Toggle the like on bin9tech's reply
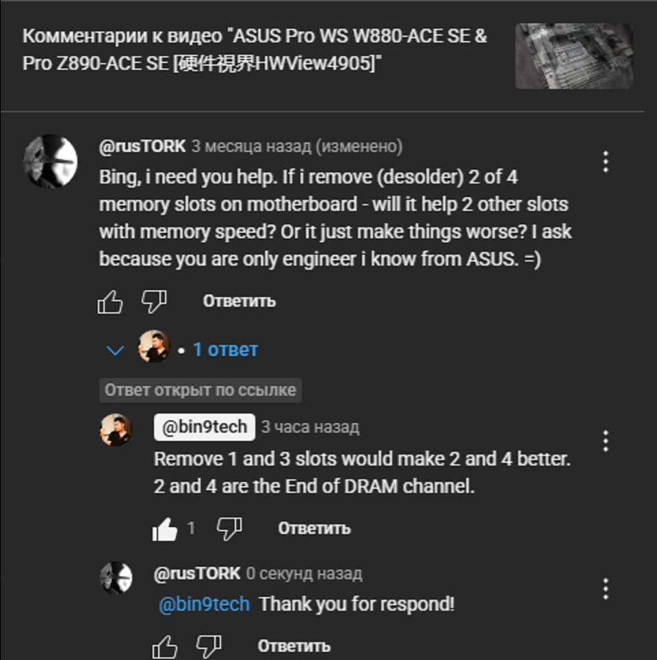 click(165, 529)
